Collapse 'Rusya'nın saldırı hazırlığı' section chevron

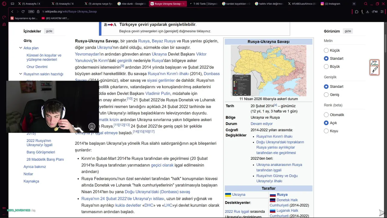tap(21, 74)
